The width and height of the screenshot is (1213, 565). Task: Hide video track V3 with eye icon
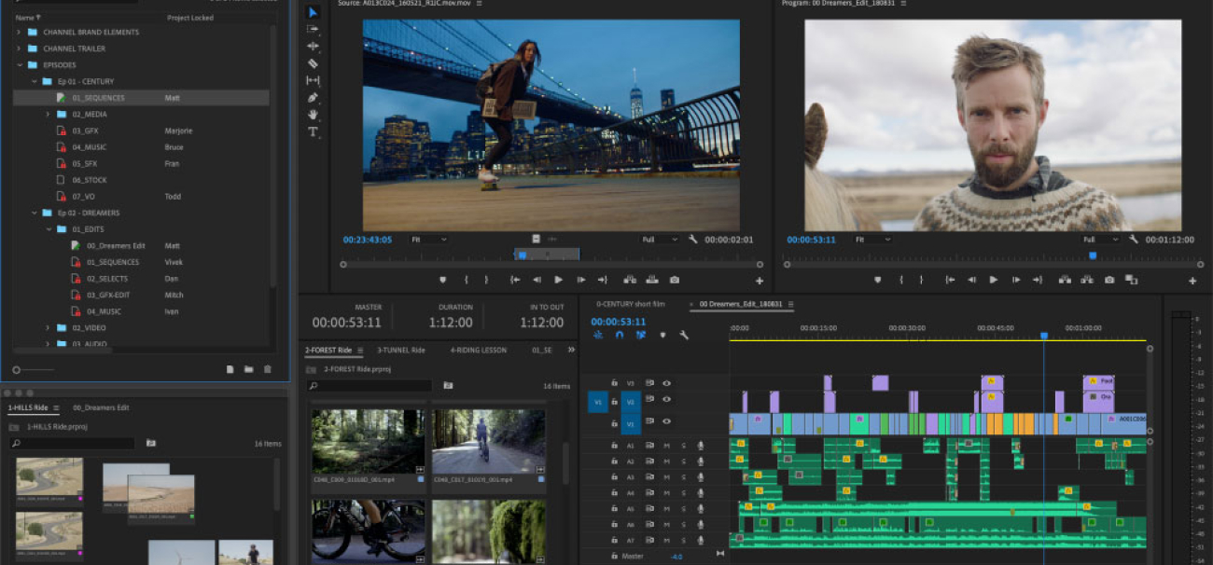666,383
